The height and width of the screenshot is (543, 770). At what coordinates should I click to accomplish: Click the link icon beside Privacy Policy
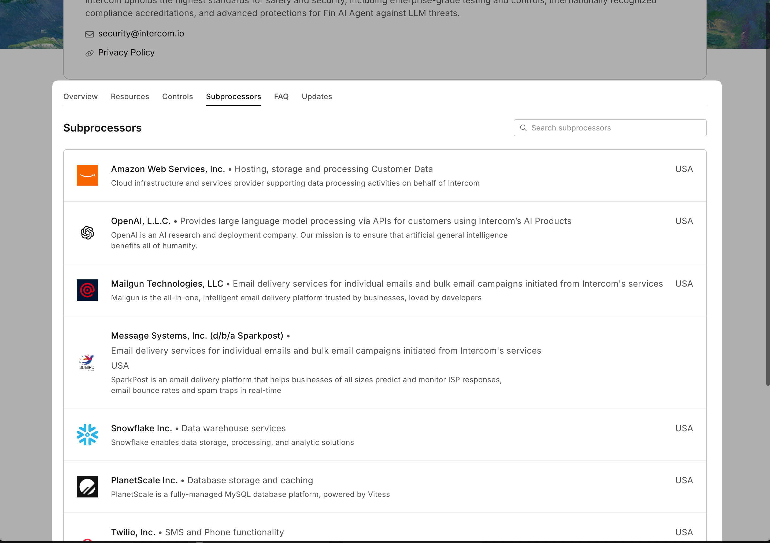90,53
